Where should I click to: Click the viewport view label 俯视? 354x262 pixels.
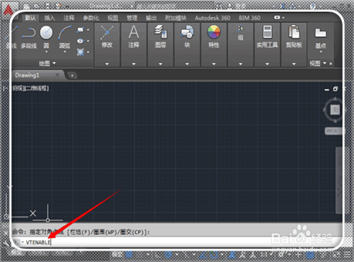tap(17, 89)
